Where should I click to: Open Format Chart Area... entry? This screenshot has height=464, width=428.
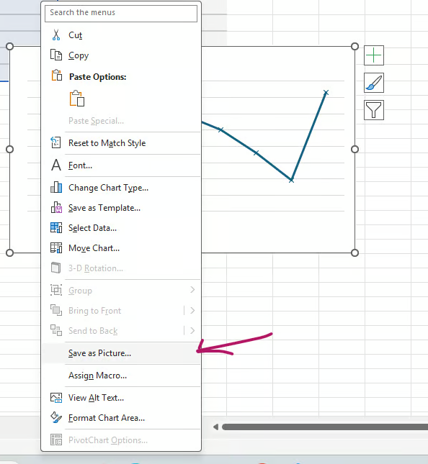click(121, 418)
